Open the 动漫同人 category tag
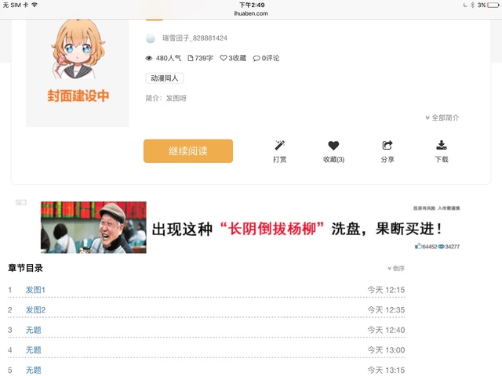 pyautogui.click(x=165, y=78)
